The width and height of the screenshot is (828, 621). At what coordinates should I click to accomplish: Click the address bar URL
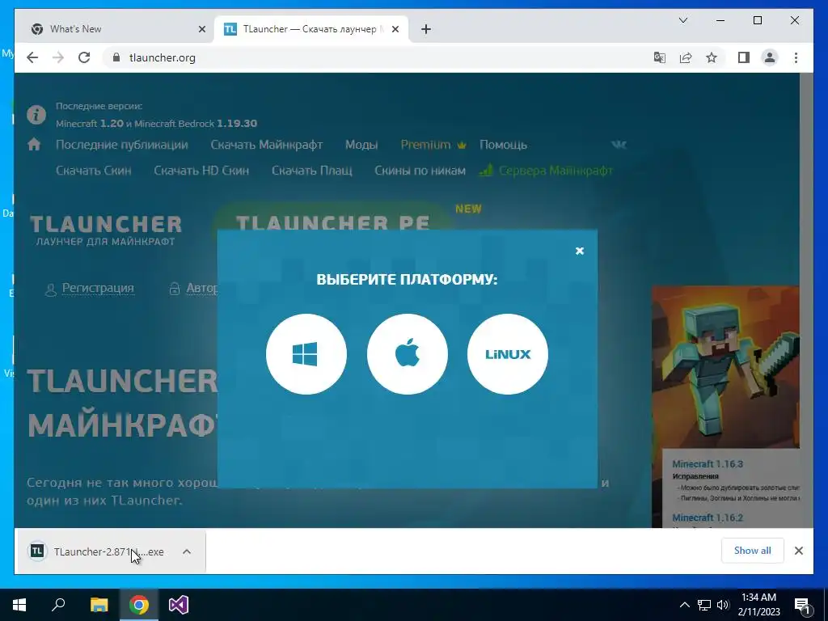[x=162, y=57]
